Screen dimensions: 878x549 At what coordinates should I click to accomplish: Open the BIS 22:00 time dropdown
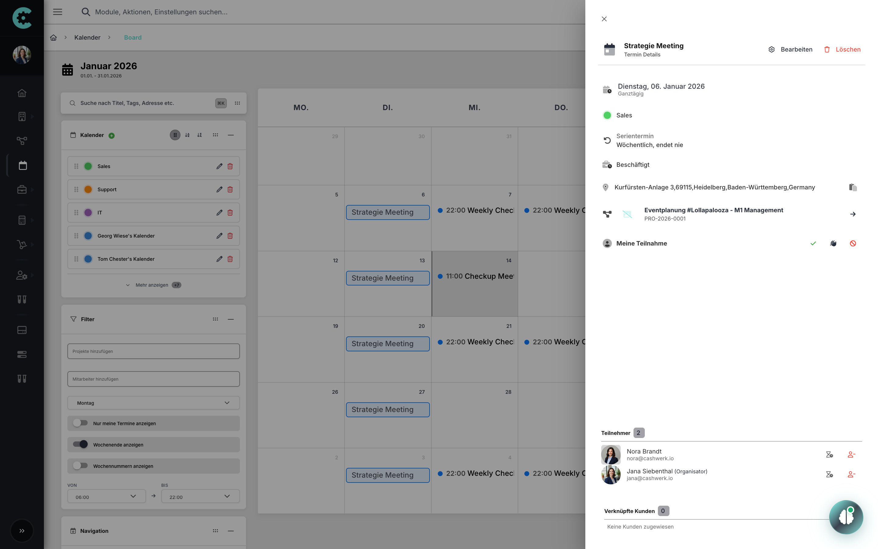[x=200, y=497]
